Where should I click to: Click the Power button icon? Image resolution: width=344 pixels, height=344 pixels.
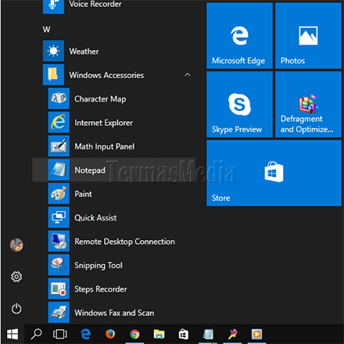(x=16, y=309)
